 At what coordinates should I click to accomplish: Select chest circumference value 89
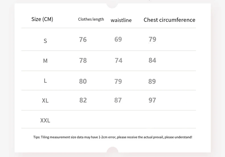click(152, 81)
